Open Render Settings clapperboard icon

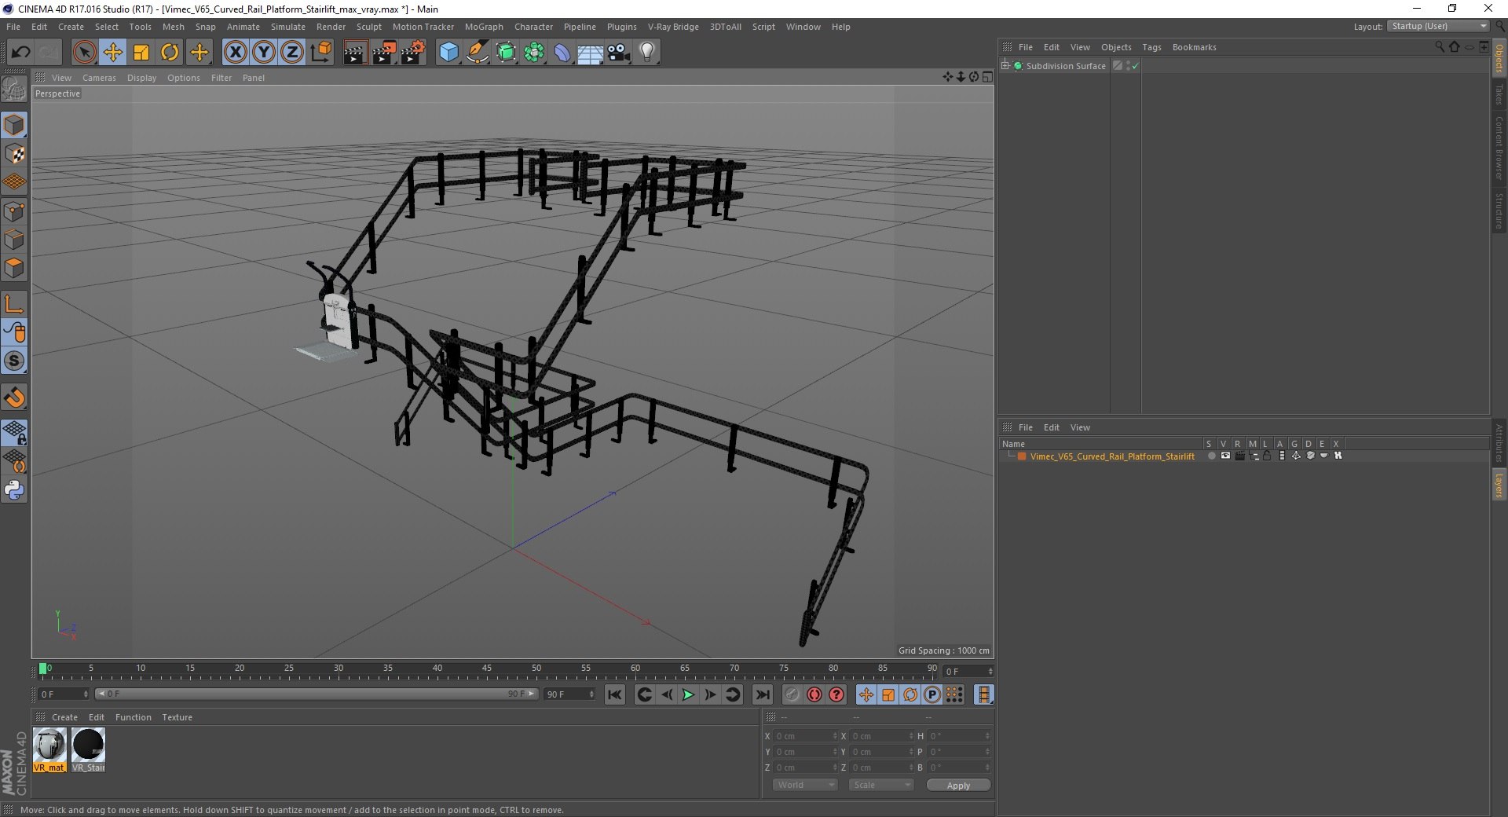tap(413, 53)
